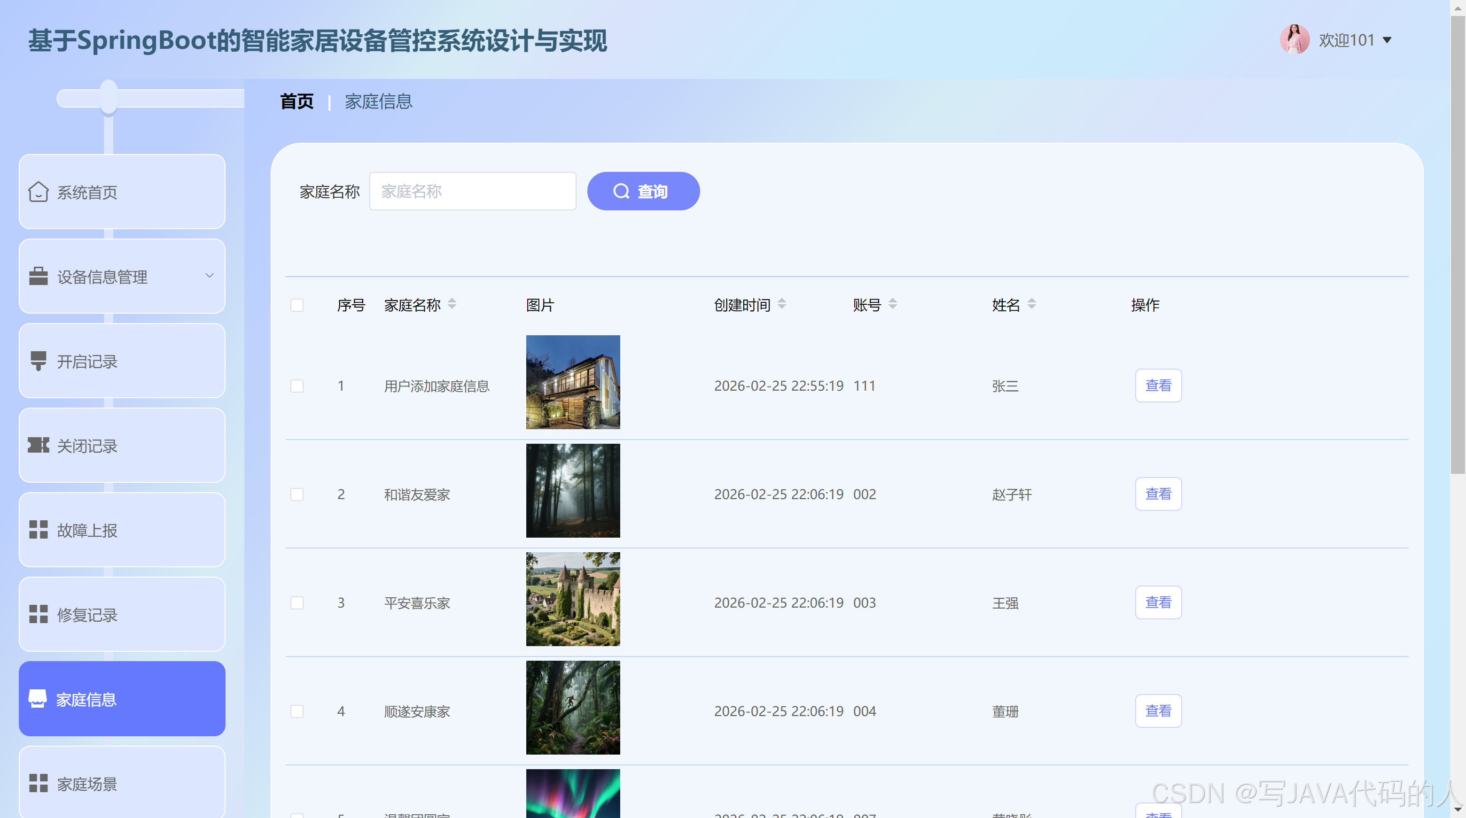Click 查看 for 用户添加家庭信息 row
The height and width of the screenshot is (818, 1466).
pos(1158,386)
